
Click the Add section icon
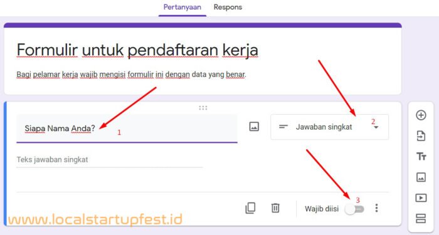click(x=421, y=218)
